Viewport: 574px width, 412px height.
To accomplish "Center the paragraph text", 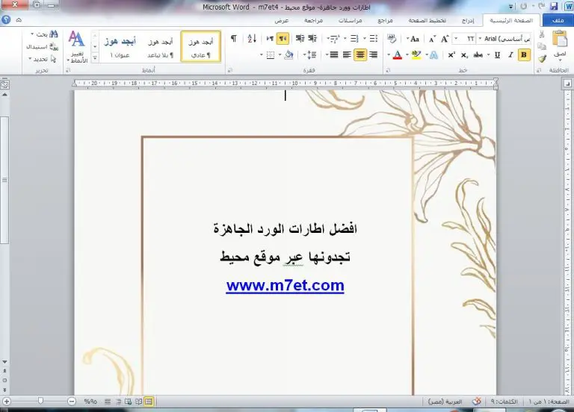I will pos(360,54).
